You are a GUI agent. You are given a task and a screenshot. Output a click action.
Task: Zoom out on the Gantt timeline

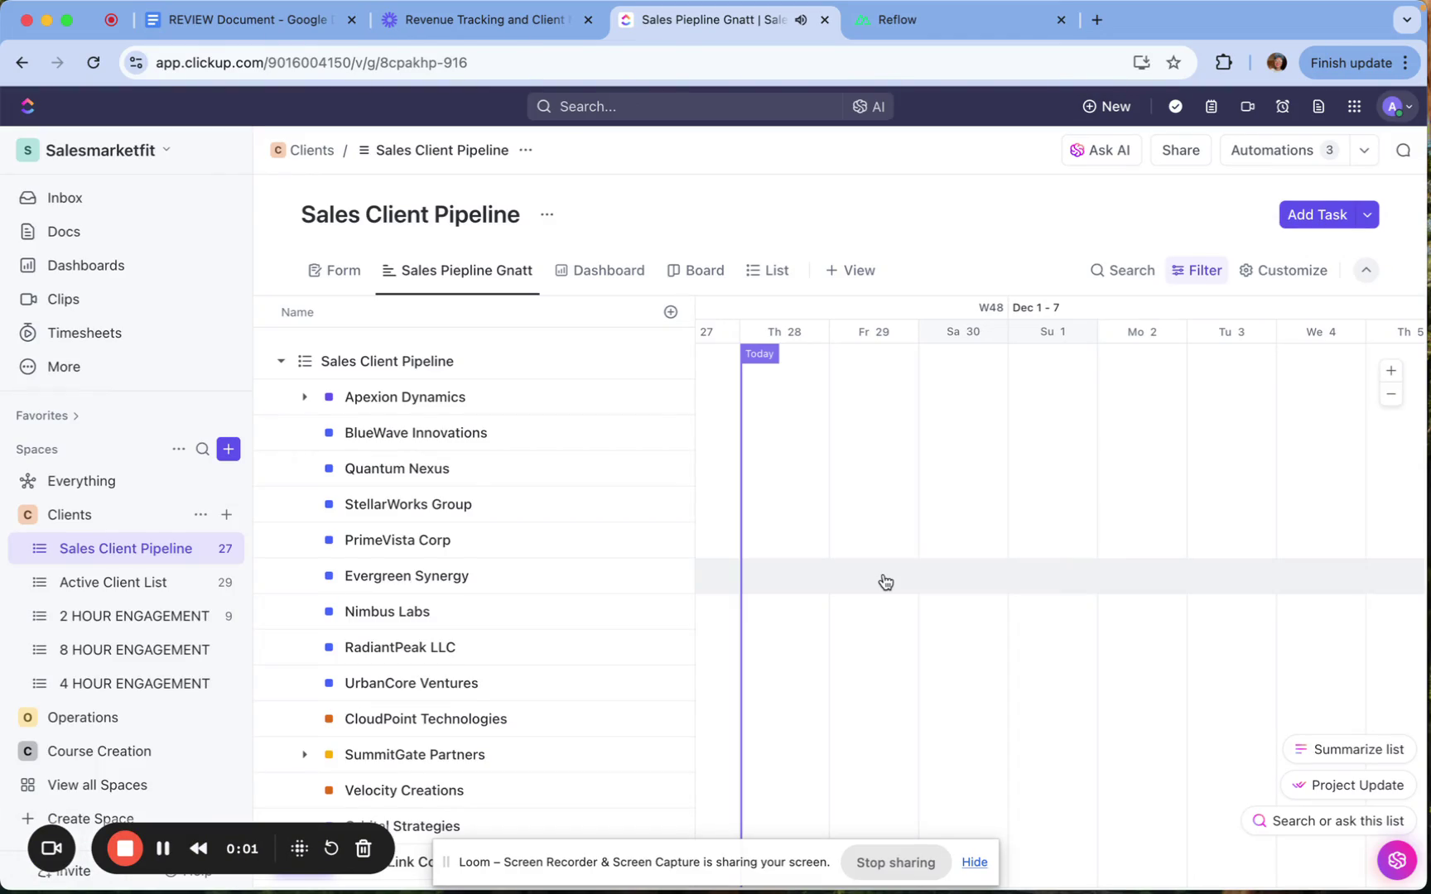point(1391,395)
